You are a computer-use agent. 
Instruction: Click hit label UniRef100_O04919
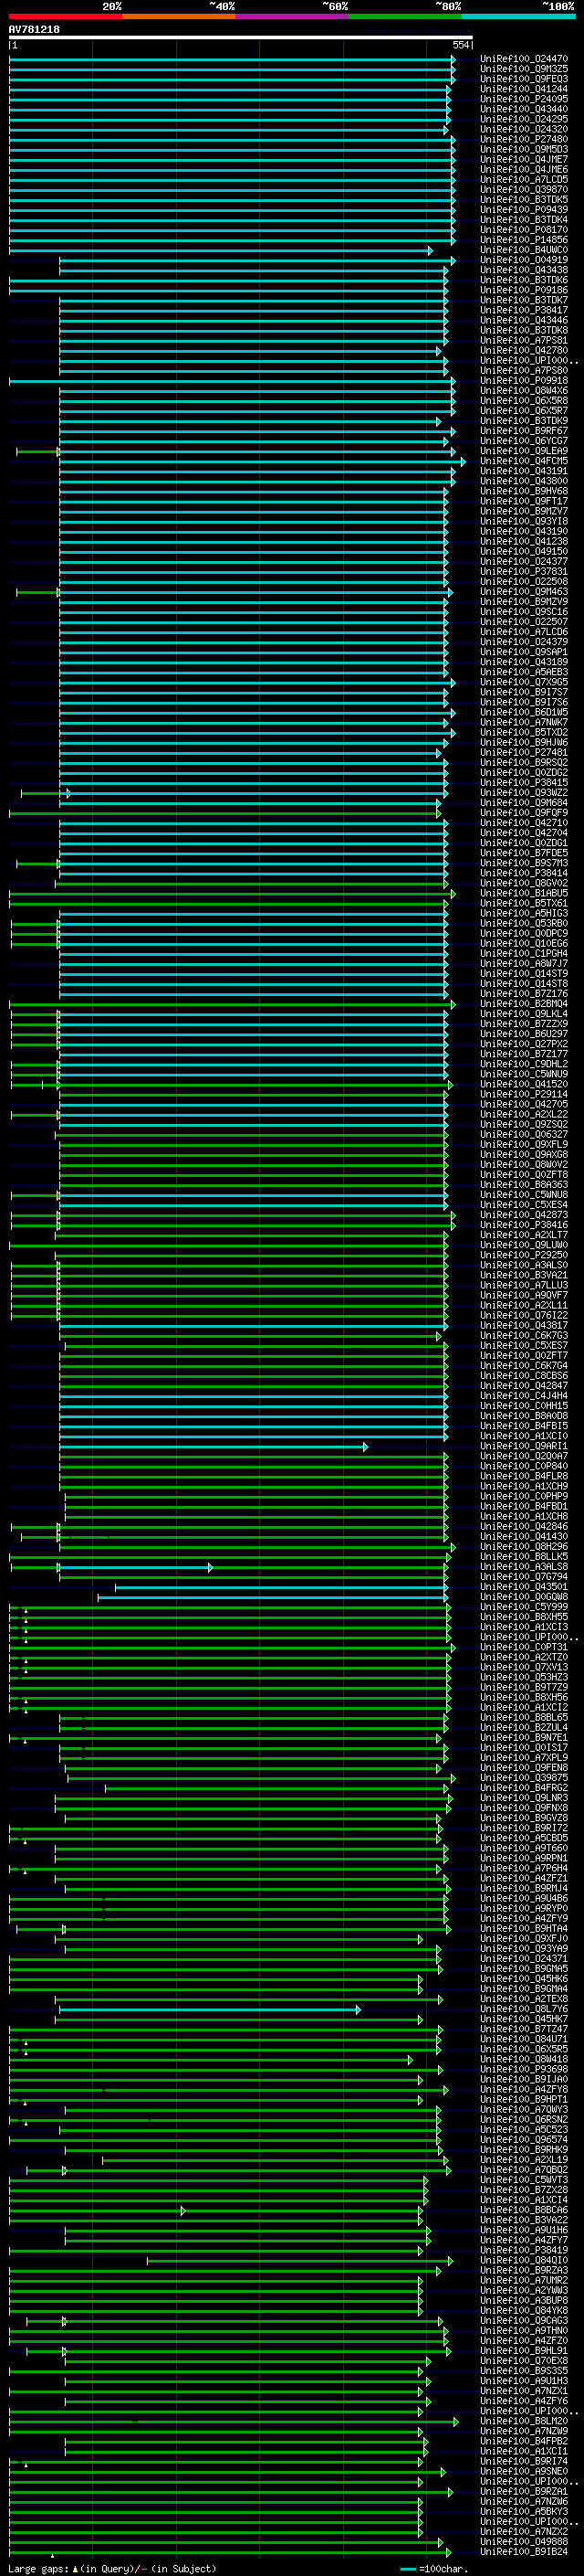pos(524,260)
